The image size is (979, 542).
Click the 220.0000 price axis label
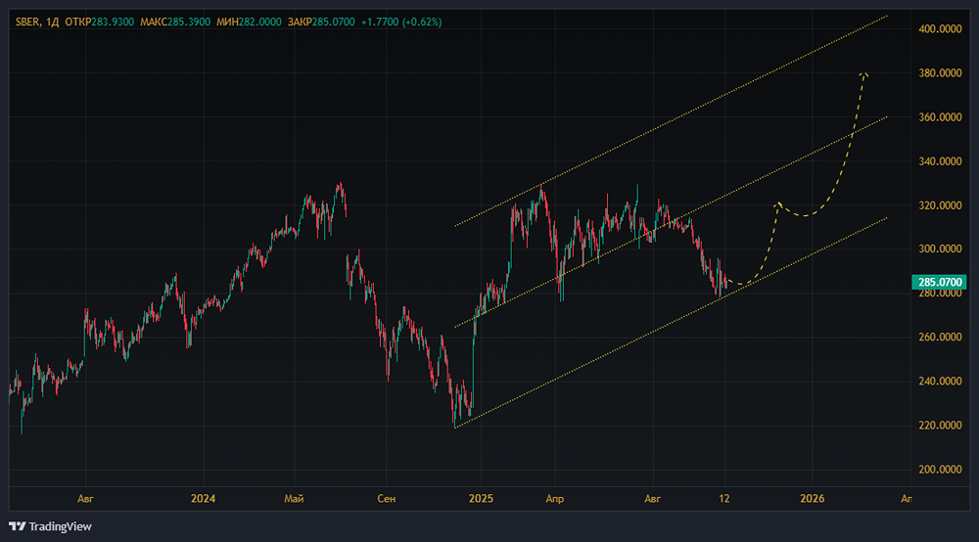[940, 426]
